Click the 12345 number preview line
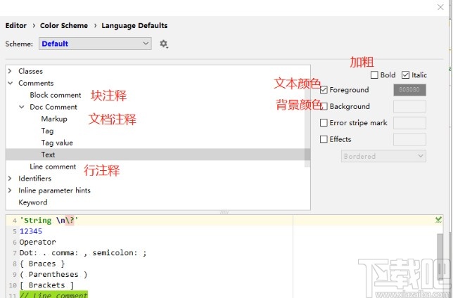Image resolution: width=453 pixels, height=298 pixels. pyautogui.click(x=31, y=231)
